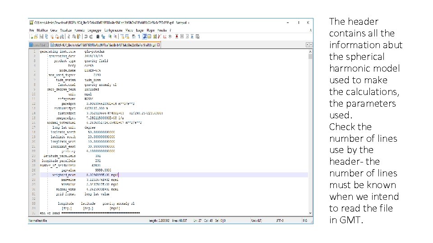
Task: Toggle the file monitoring eye icon
Action: [170, 36]
